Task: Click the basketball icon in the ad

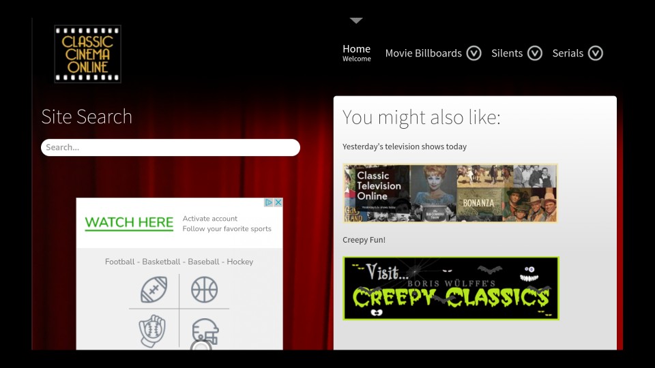Action: coord(204,289)
